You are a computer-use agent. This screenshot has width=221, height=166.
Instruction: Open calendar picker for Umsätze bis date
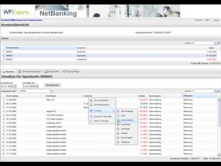pos(37,87)
